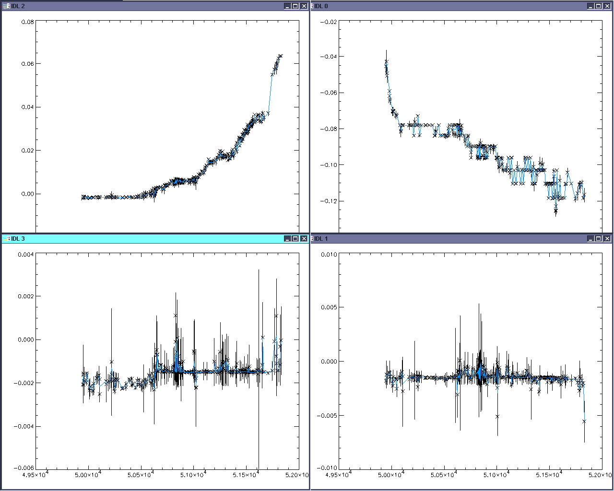Maximize the IDL 1 plot window
The width and height of the screenshot is (614, 491).
(599, 239)
